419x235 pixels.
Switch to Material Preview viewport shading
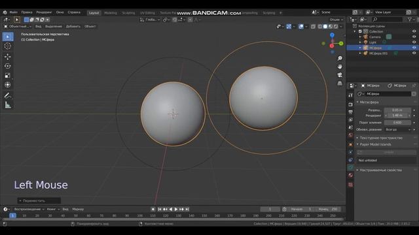tap(331, 27)
